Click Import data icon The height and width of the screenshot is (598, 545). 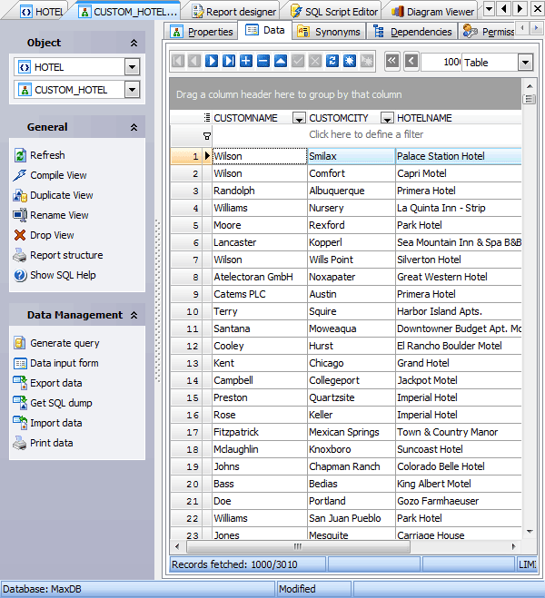(x=19, y=423)
